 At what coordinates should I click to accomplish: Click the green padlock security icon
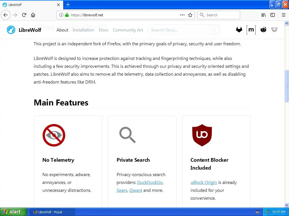(67, 15)
